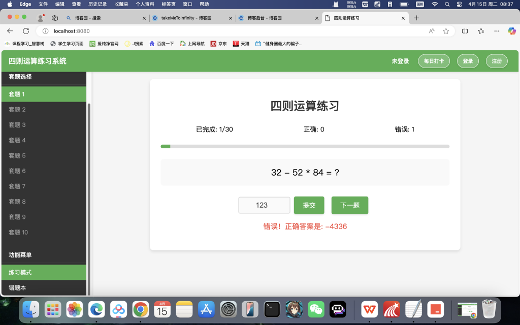Open the favorites list icon in toolbar
Image resolution: width=520 pixels, height=325 pixels.
[480, 31]
